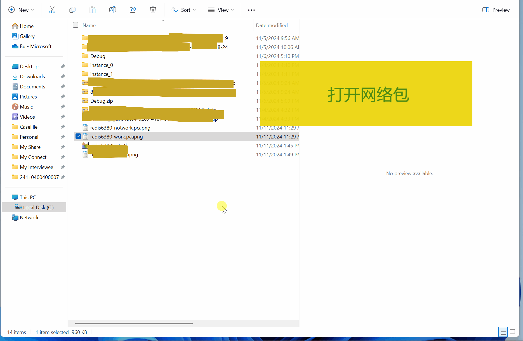The height and width of the screenshot is (341, 523).
Task: Click the Rename icon in toolbar
Action: (x=112, y=10)
